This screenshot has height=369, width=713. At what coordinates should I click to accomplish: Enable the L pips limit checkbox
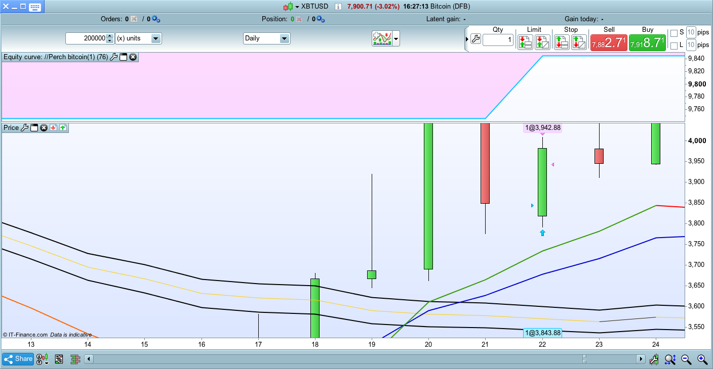[674, 46]
